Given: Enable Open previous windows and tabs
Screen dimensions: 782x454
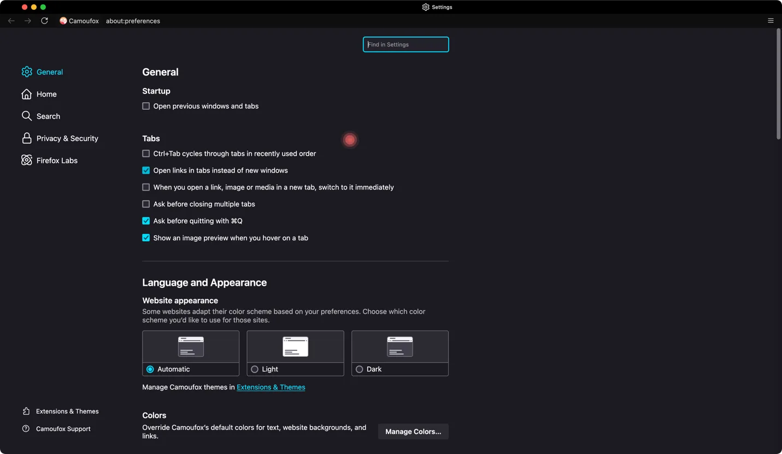Looking at the screenshot, I should tap(146, 106).
